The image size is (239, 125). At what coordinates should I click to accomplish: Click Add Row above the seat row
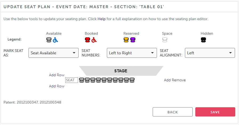tap(57, 75)
